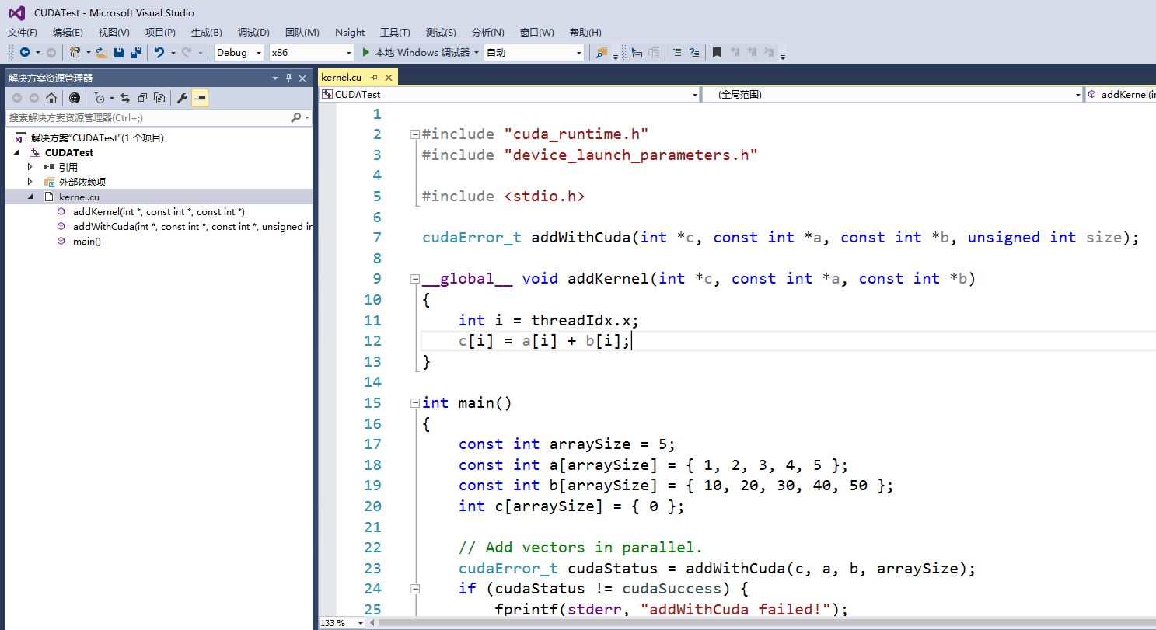Collapse the CUDATest project node
This screenshot has height=630, width=1156.
(17, 152)
